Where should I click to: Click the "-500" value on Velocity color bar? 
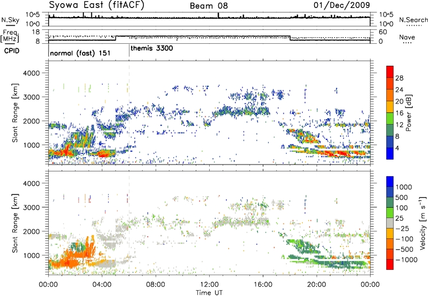(x=404, y=249)
